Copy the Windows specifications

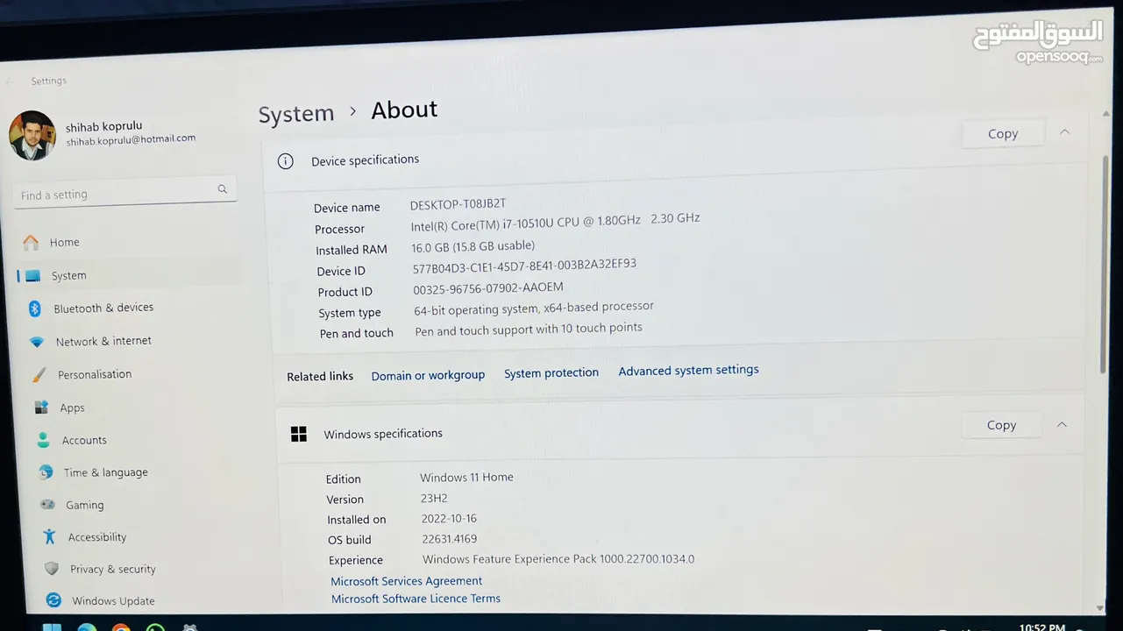(x=1001, y=425)
